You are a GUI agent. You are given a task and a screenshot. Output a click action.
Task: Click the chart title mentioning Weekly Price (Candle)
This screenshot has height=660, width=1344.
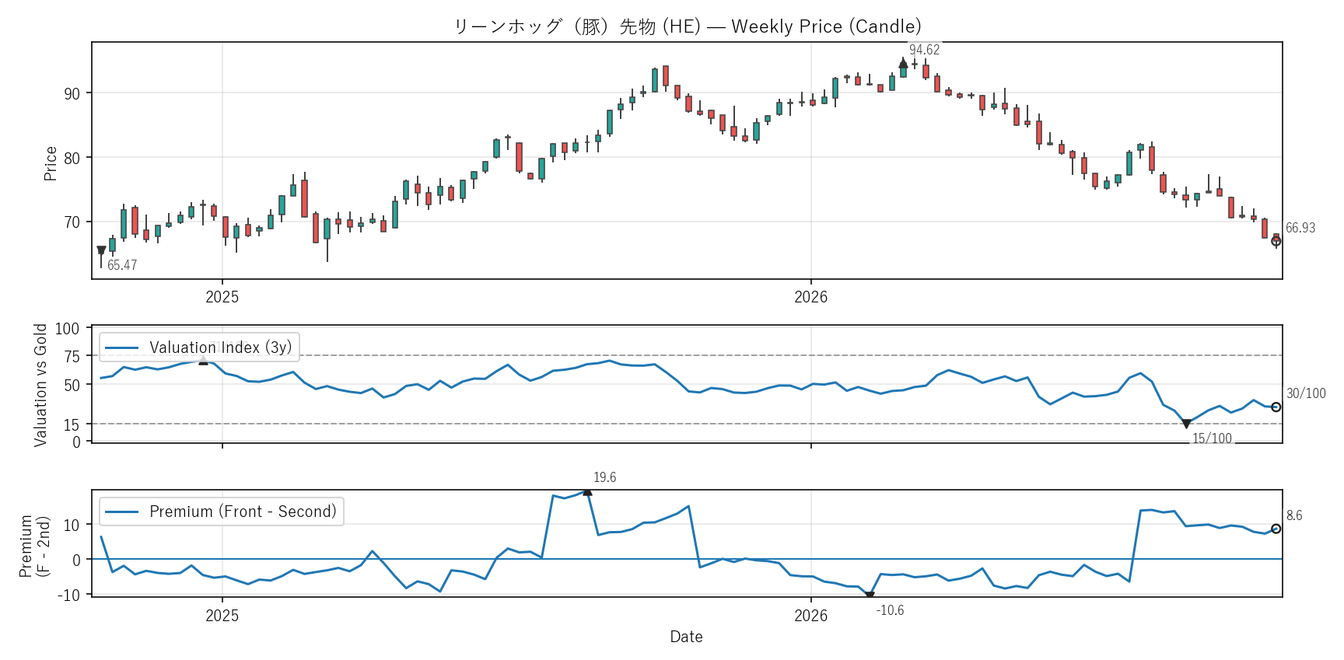(687, 26)
